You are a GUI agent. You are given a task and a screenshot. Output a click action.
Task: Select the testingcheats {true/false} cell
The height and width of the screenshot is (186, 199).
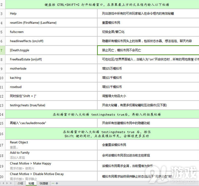51,105
